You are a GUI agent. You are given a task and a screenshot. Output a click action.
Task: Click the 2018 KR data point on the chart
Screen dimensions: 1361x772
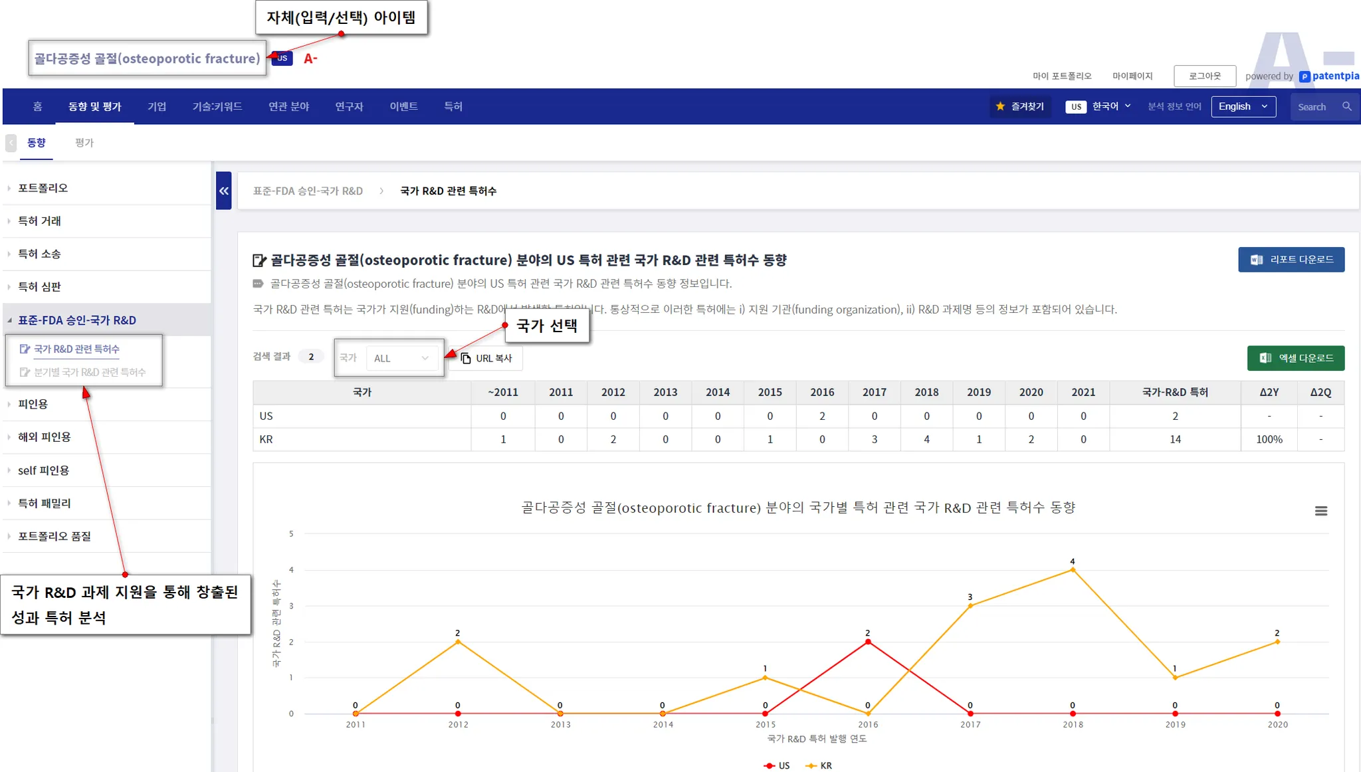1073,570
